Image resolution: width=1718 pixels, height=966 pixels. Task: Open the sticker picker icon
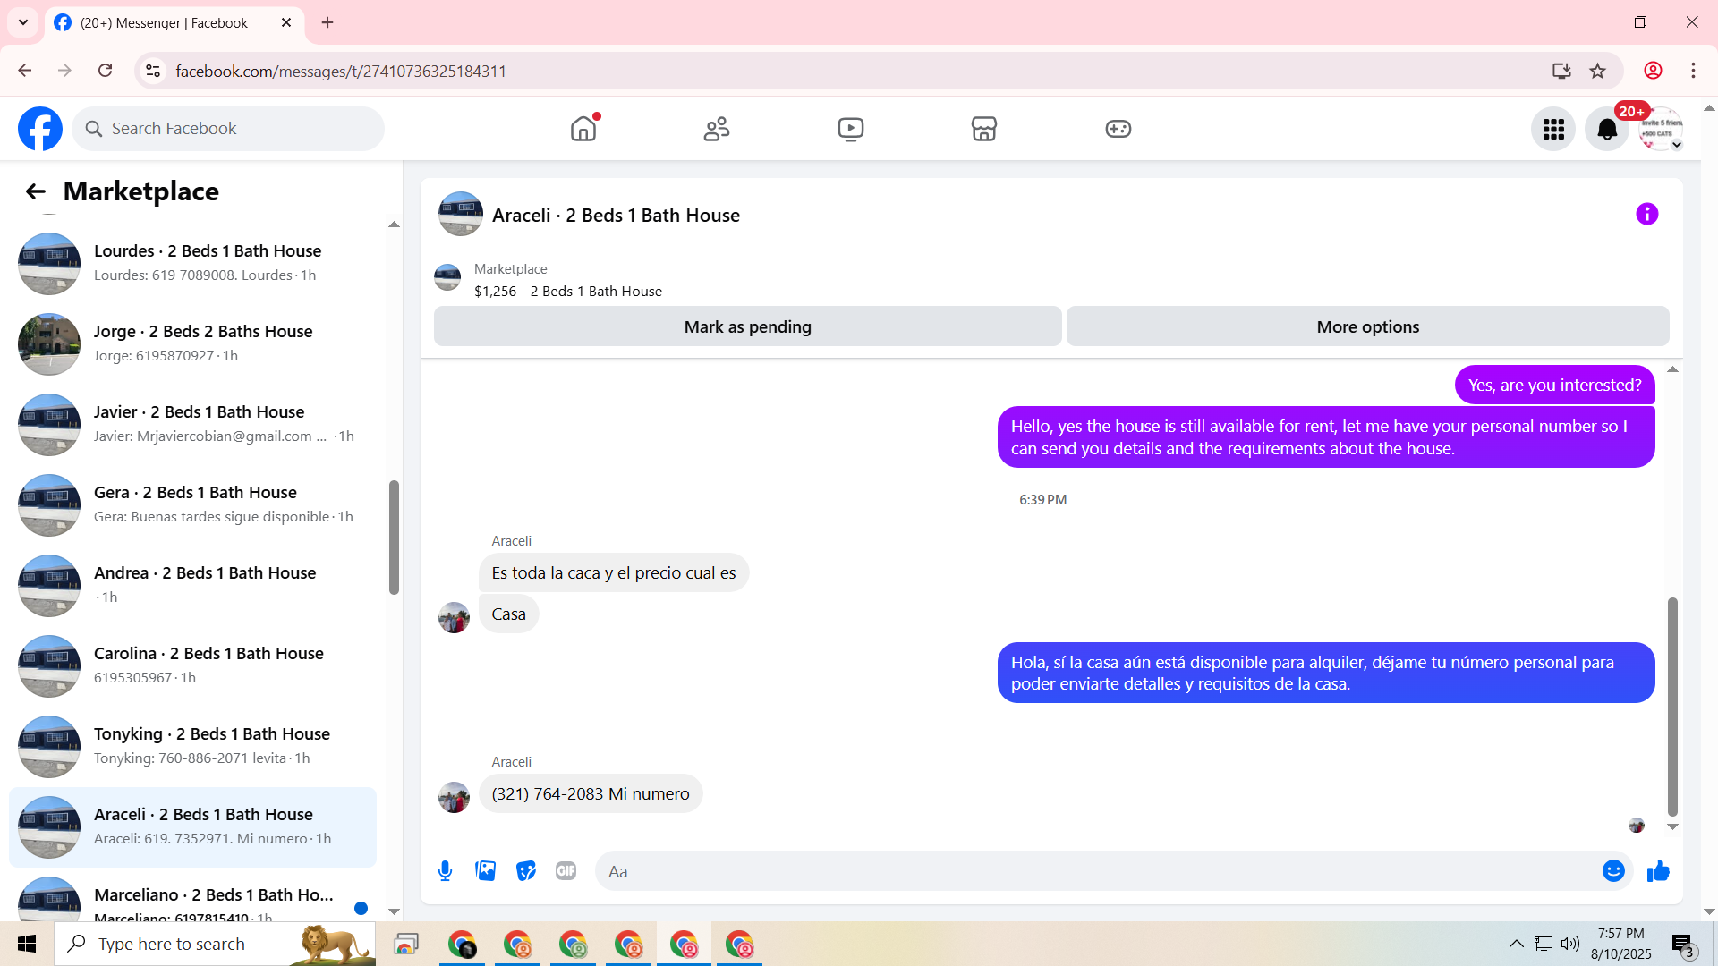[x=526, y=871]
